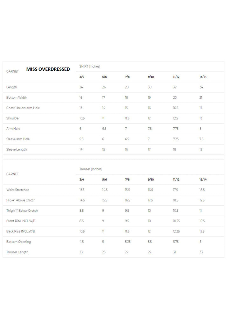Click the Shoulder row label

pyautogui.click(x=13, y=118)
